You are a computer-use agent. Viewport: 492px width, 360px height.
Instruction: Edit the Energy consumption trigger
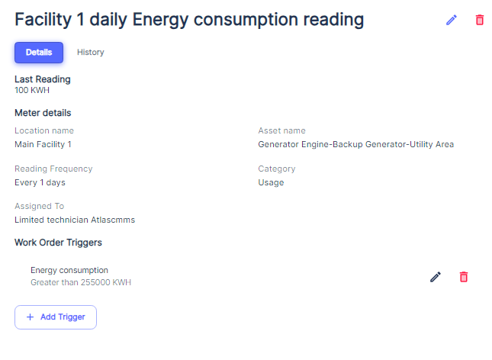click(x=436, y=277)
